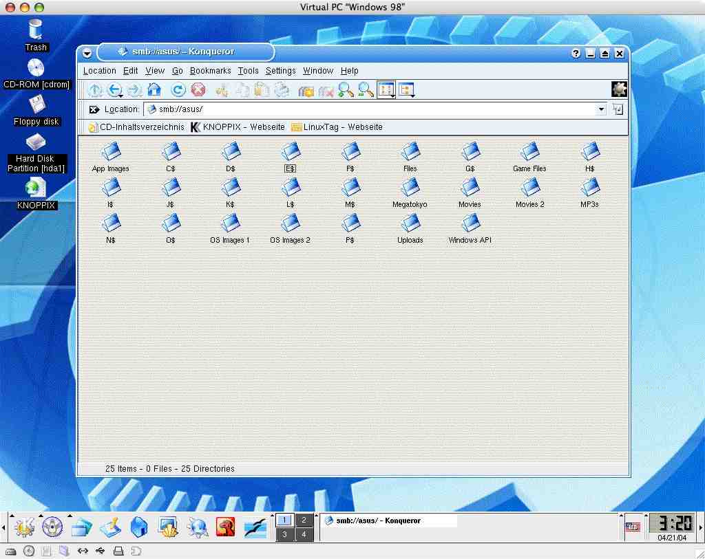
Task: Click the Back arrow toolbar button
Action: pos(115,90)
